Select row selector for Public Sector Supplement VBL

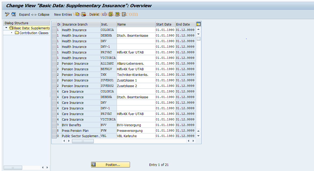pos(54,136)
